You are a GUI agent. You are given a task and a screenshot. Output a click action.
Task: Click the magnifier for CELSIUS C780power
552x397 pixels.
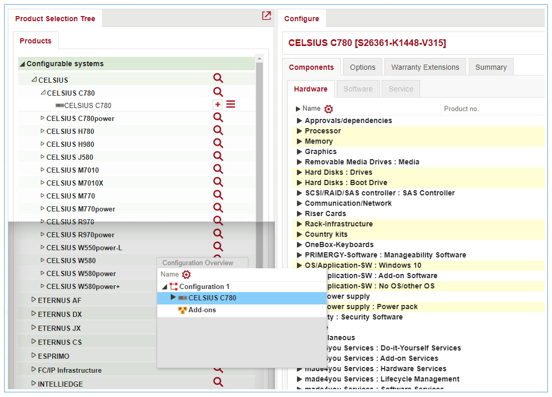click(218, 117)
